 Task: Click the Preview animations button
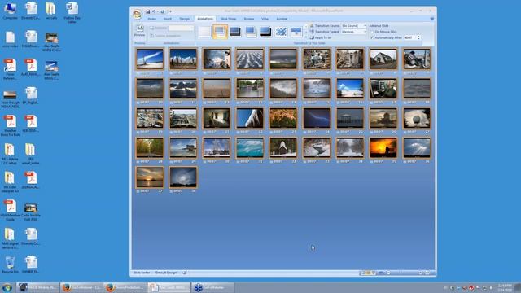(x=139, y=31)
